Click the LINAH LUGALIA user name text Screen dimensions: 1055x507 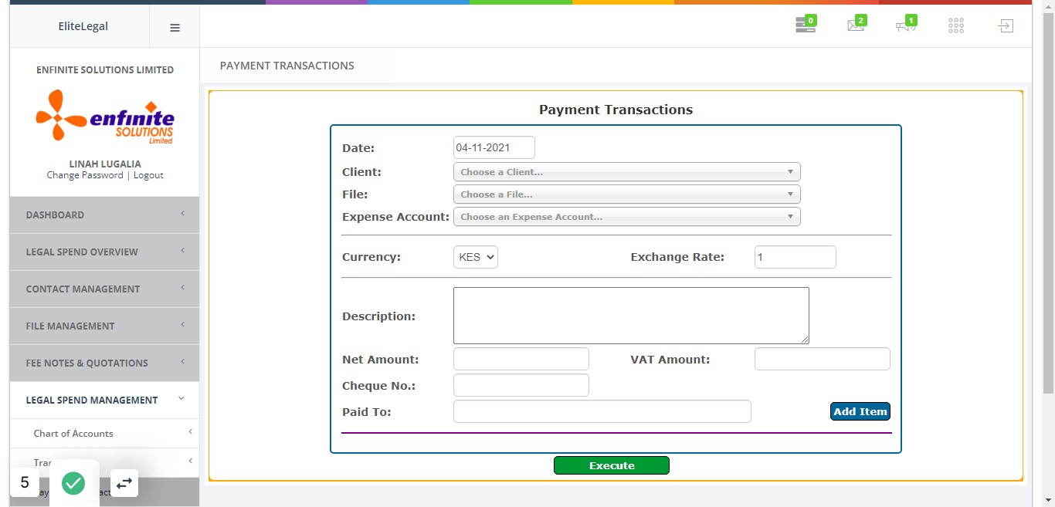click(105, 164)
